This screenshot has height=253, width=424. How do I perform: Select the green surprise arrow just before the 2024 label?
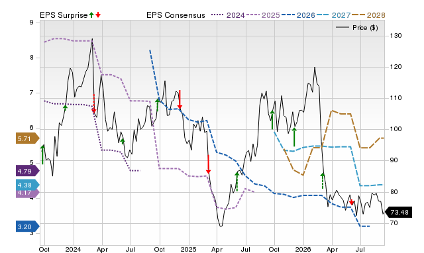65,107
